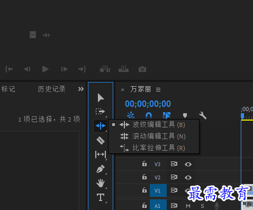Toggle sync lock for V1

pyautogui.click(x=174, y=190)
